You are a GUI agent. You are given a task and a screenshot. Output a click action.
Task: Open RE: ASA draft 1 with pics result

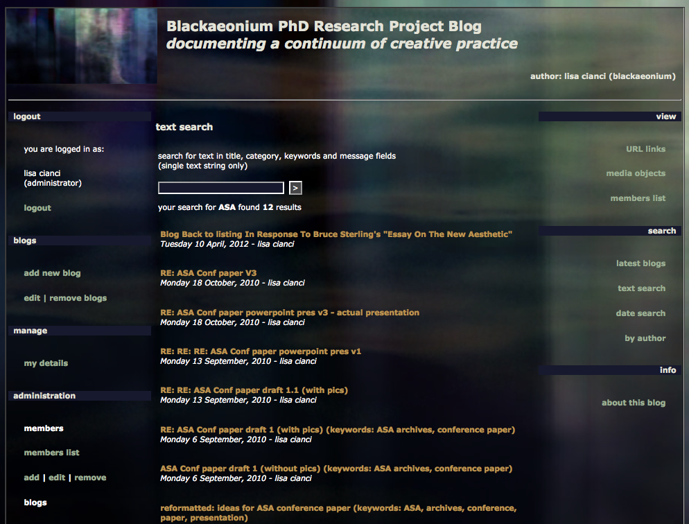(338, 430)
